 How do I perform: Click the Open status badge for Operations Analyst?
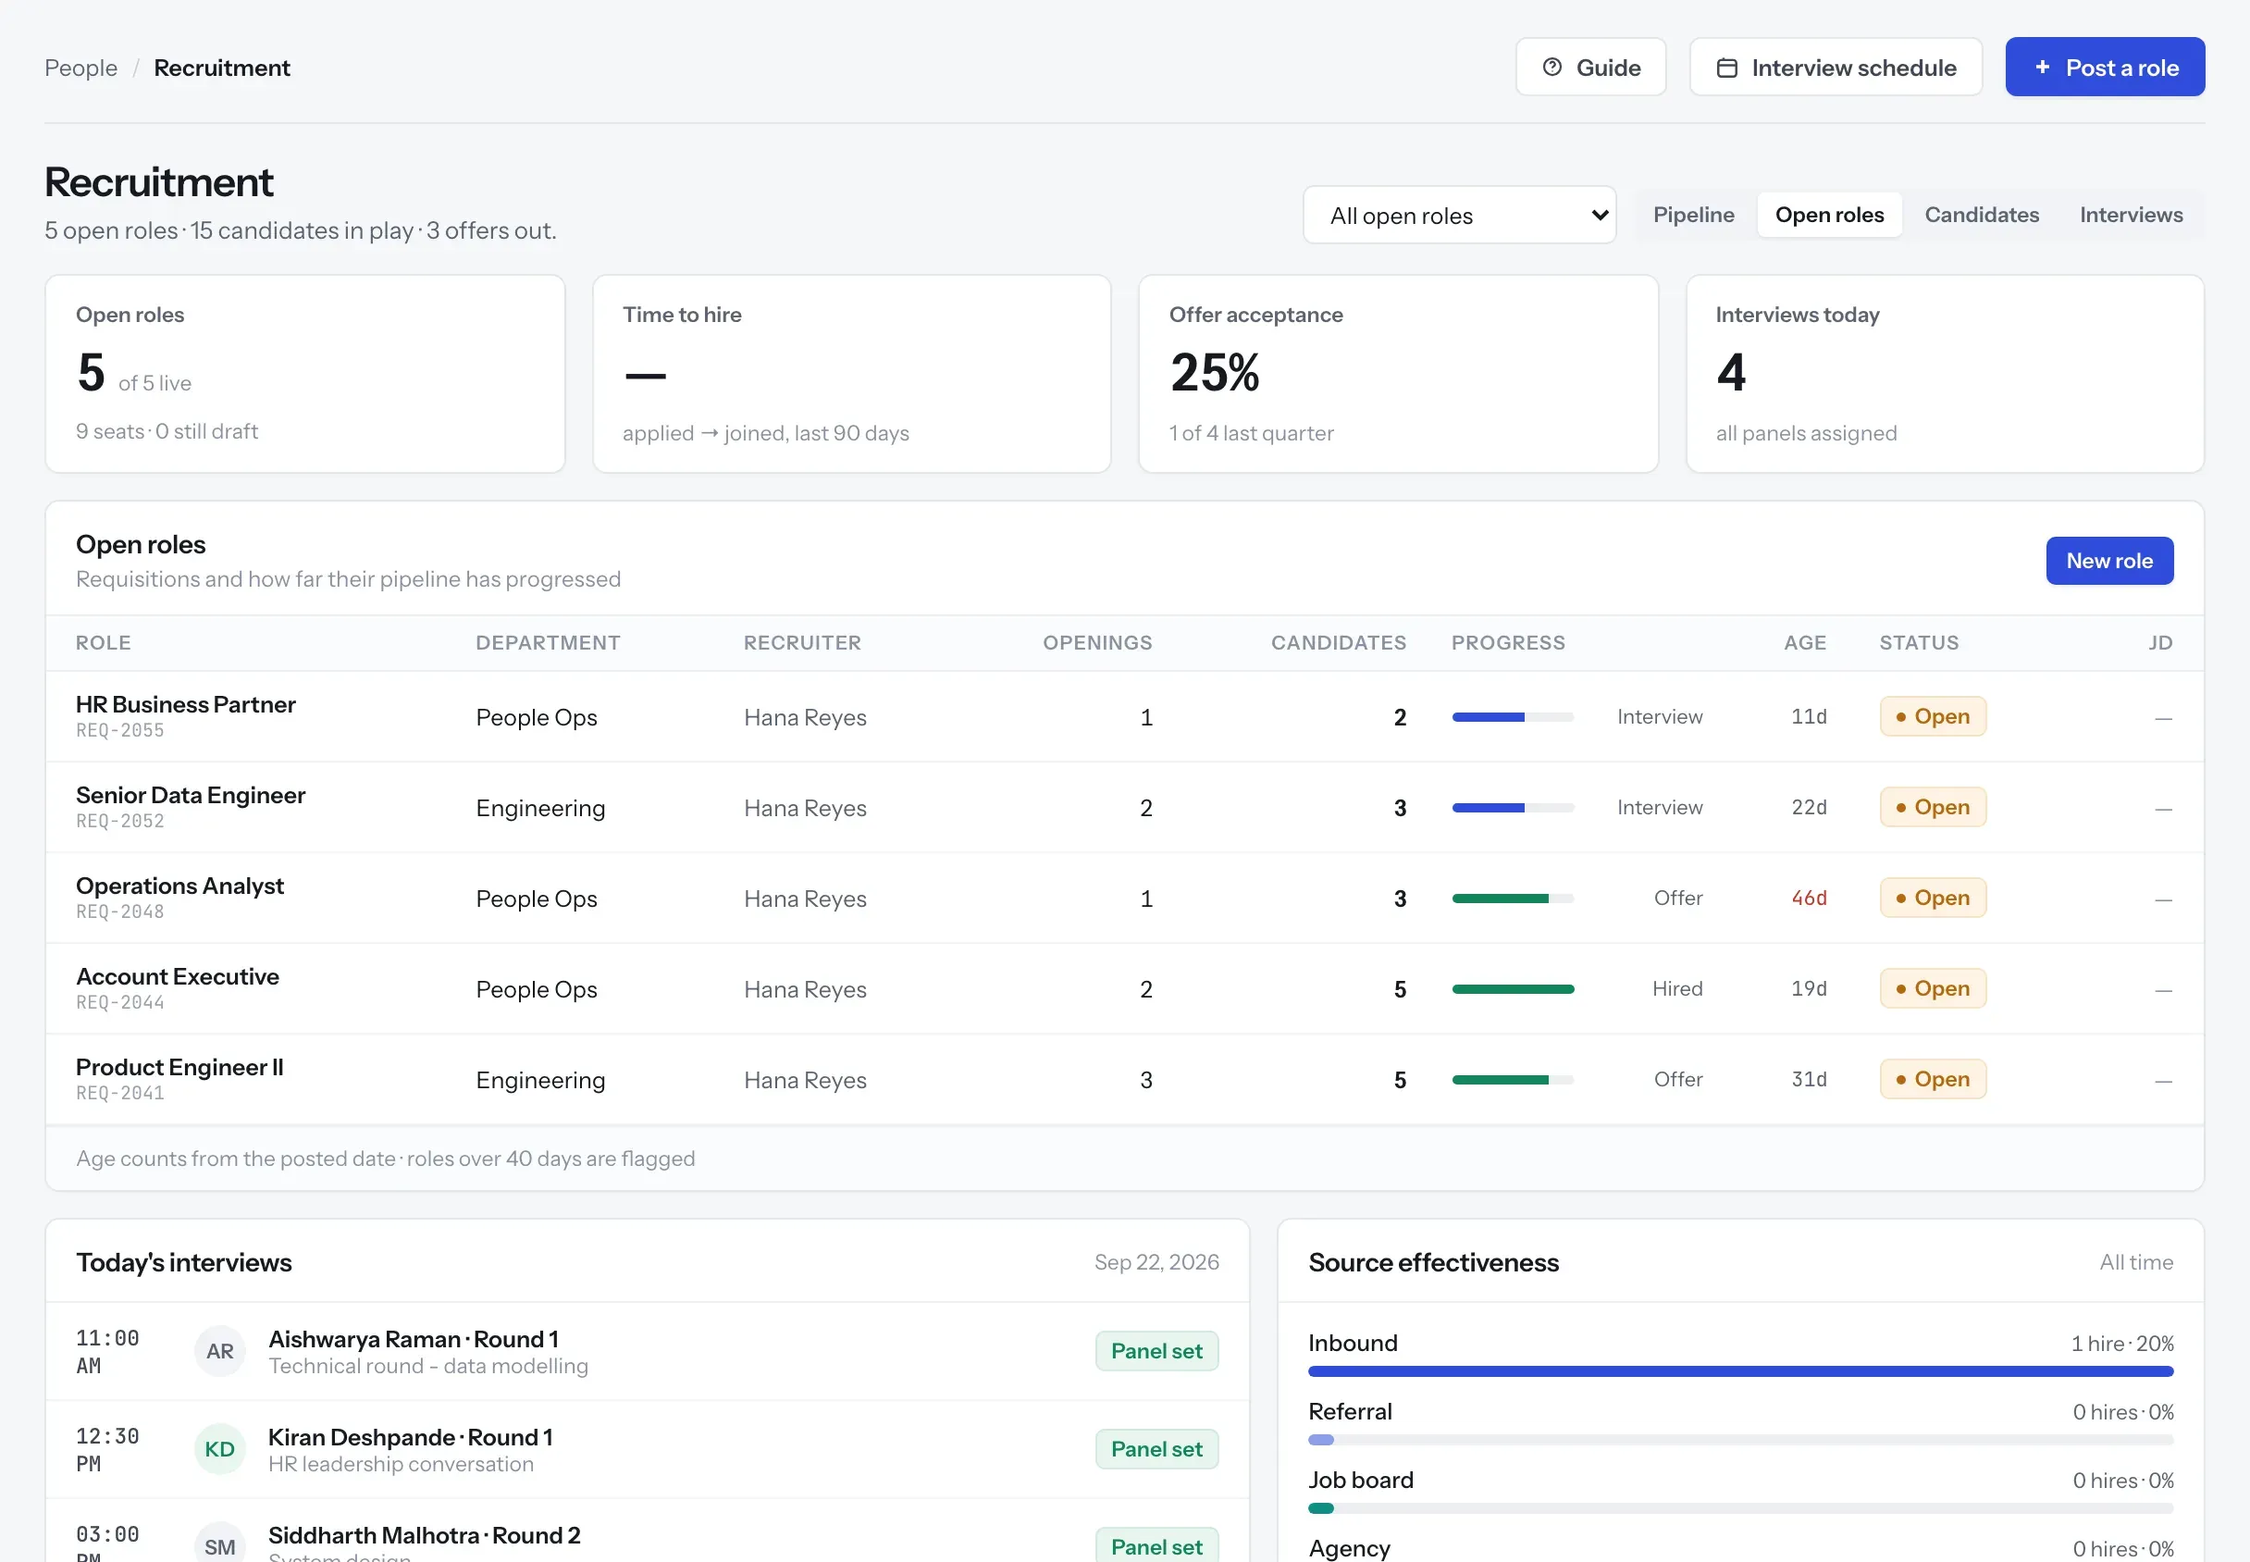point(1932,898)
